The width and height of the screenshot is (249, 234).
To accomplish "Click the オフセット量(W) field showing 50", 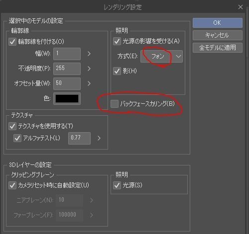I will tap(67, 83).
